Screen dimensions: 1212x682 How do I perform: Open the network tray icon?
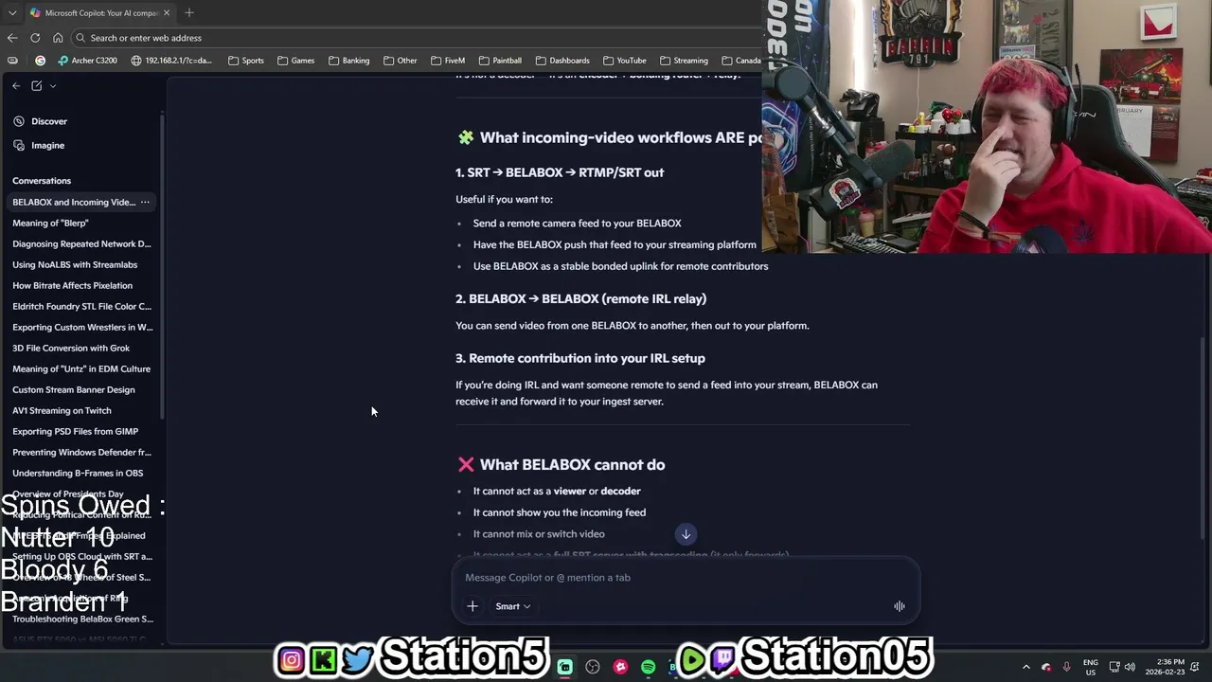pyautogui.click(x=1114, y=667)
